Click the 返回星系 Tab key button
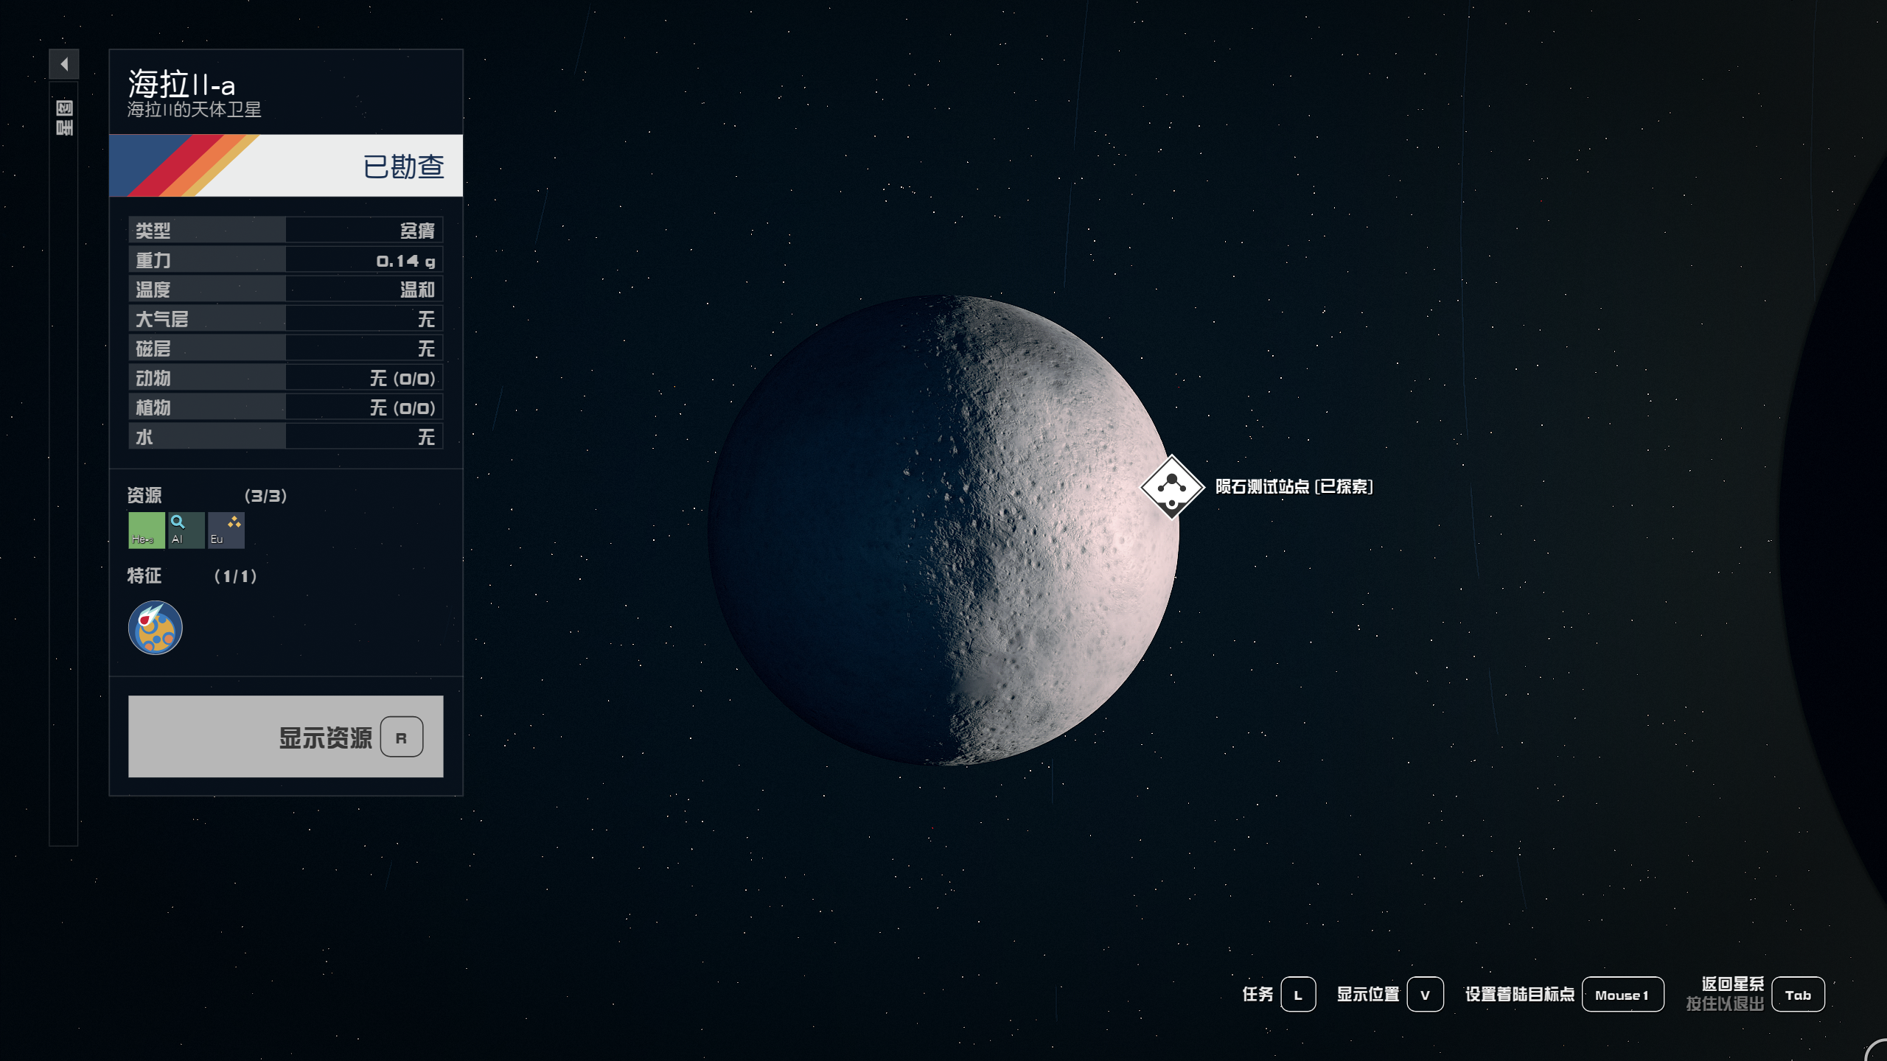The height and width of the screenshot is (1061, 1887). pyautogui.click(x=1798, y=995)
